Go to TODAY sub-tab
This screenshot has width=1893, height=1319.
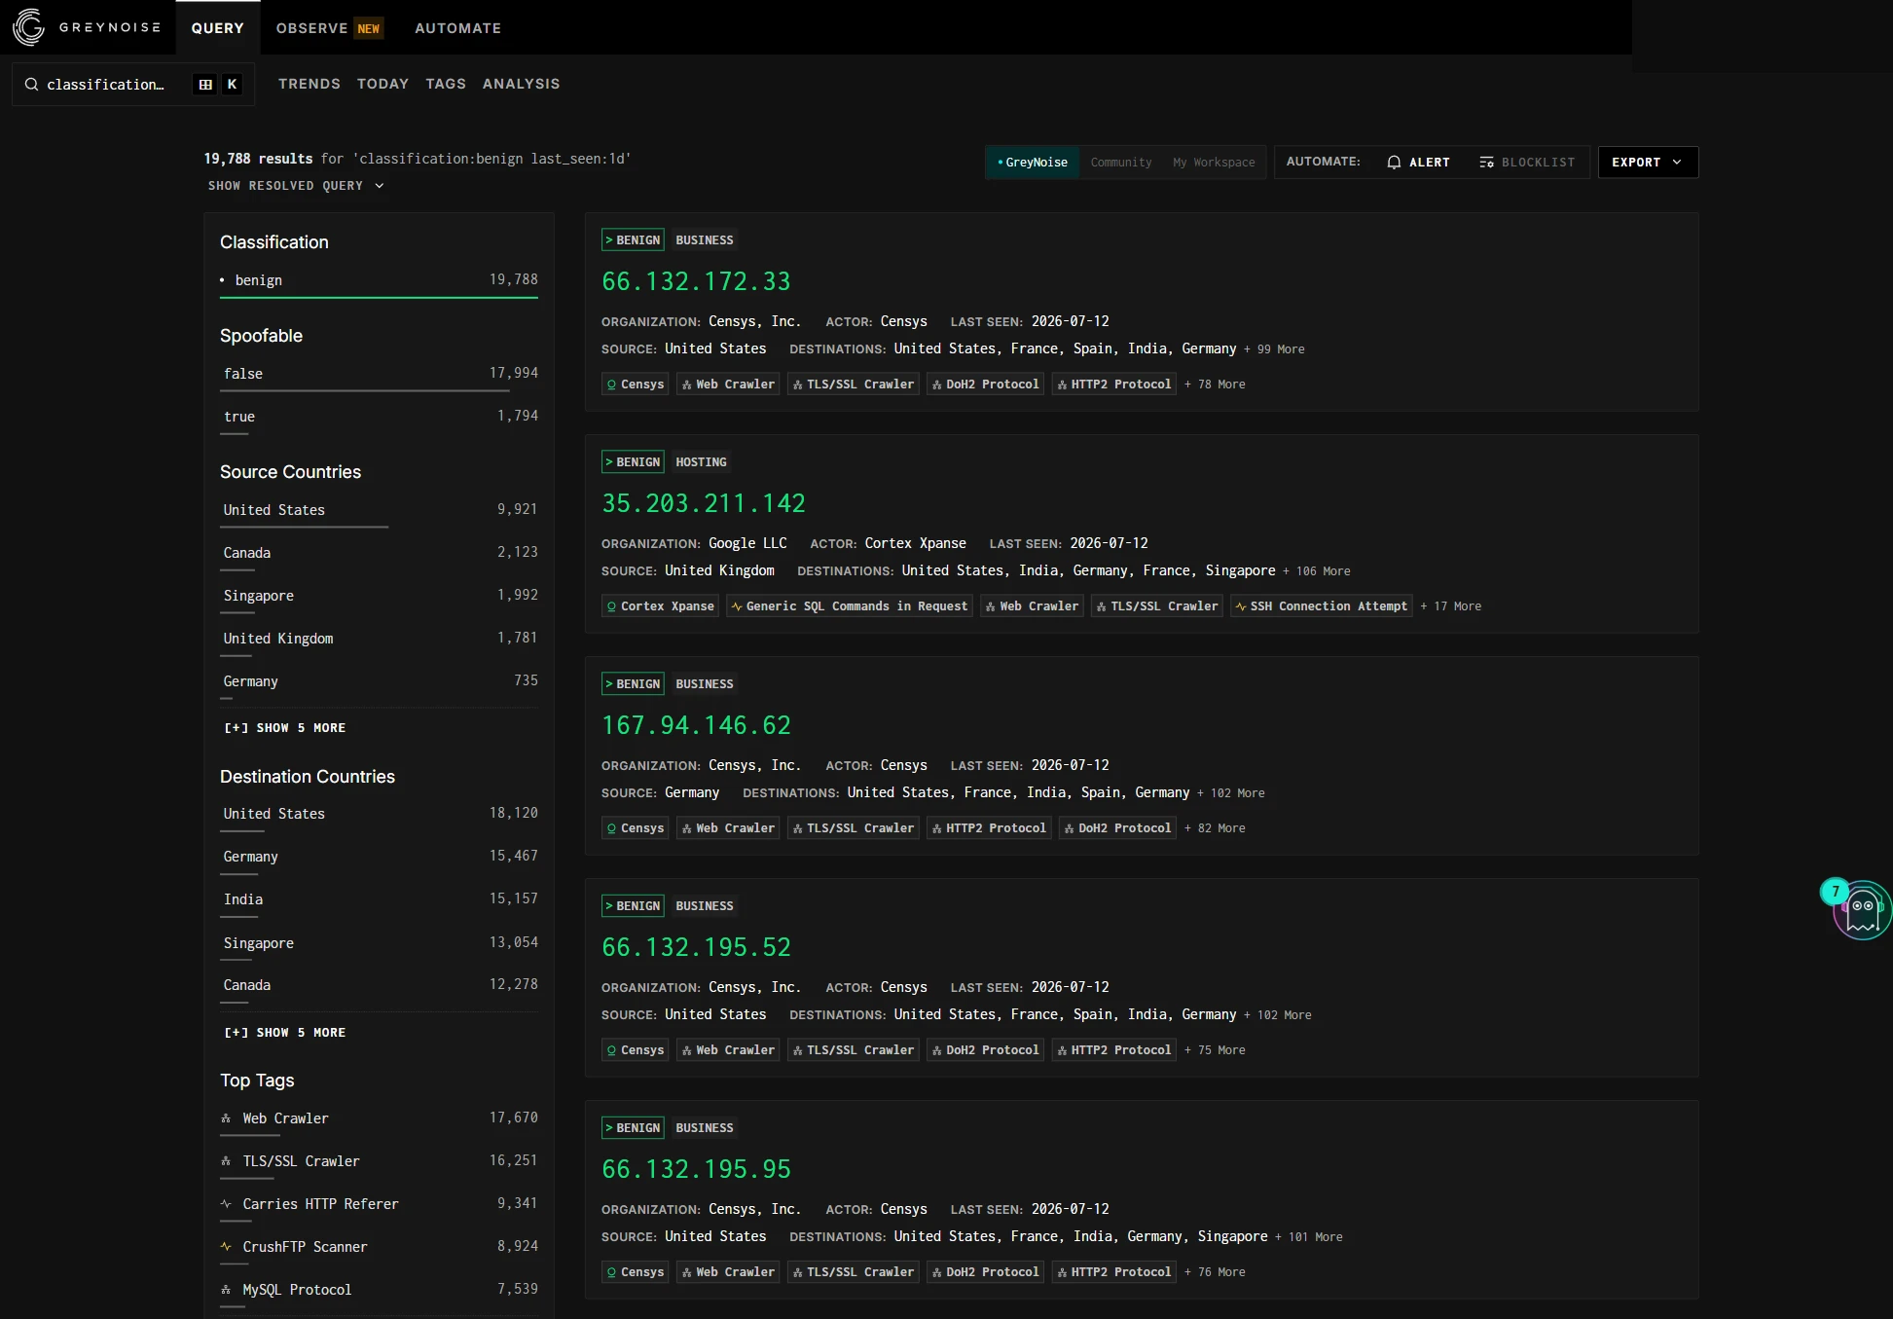click(x=382, y=84)
